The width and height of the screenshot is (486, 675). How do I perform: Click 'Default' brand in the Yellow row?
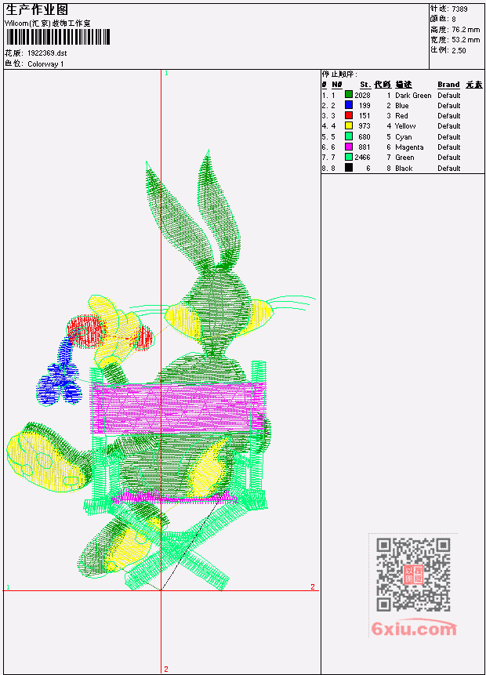tap(448, 126)
